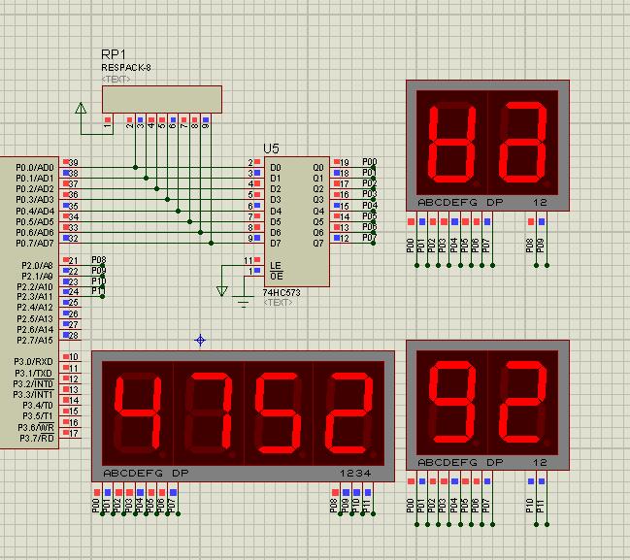Image resolution: width=630 pixels, height=560 pixels.
Task: Select pin 9 of the RP1 resistor pack
Action: (206, 126)
